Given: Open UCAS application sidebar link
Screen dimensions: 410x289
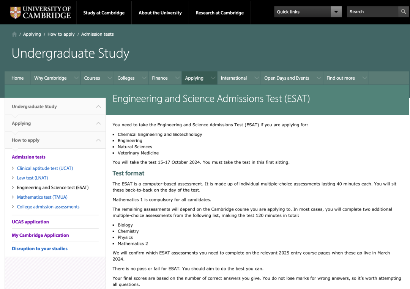Looking at the screenshot, I should 30,222.
